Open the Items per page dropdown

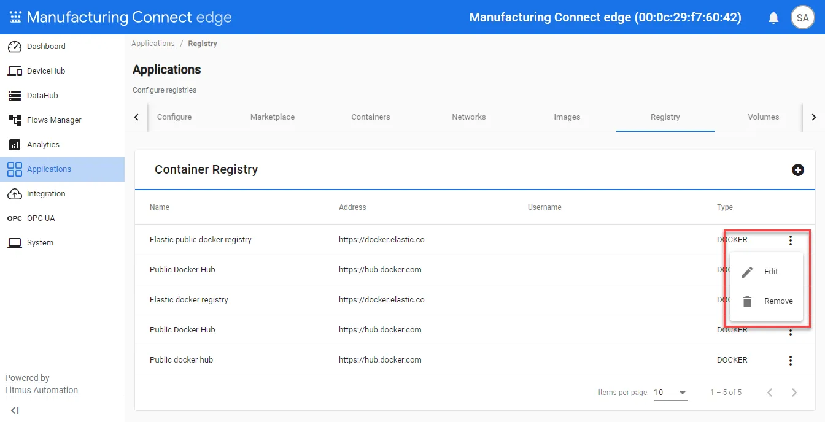click(x=670, y=393)
